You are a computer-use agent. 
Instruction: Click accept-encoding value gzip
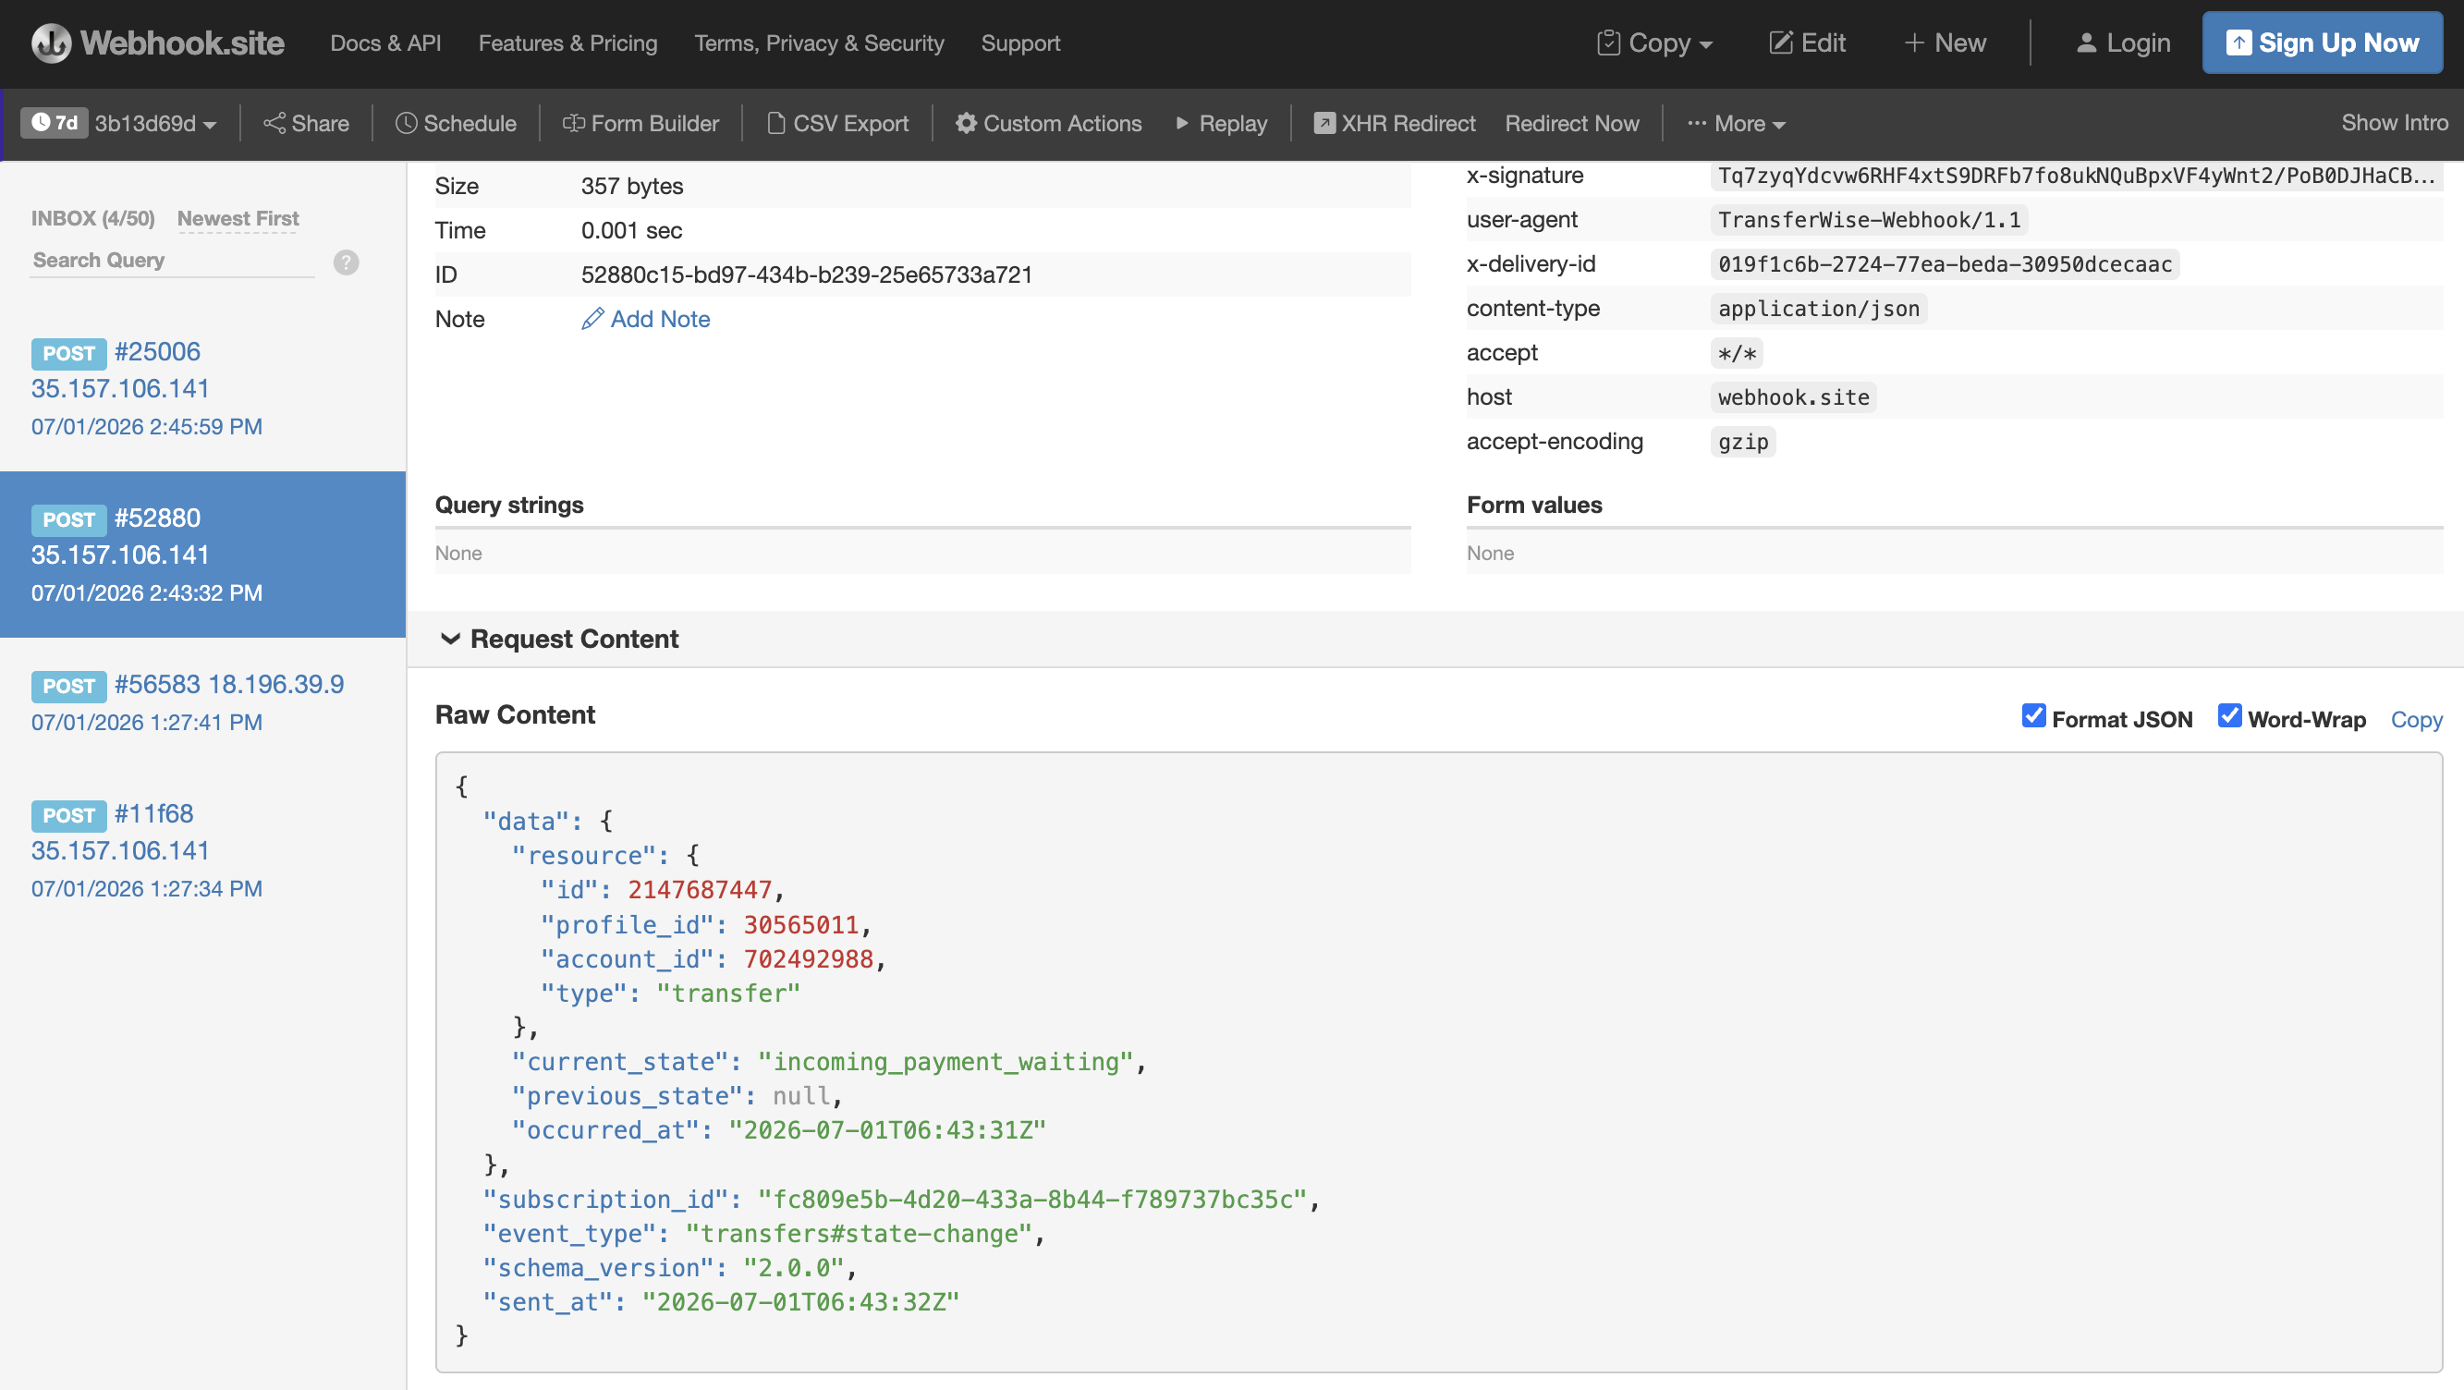pos(1743,442)
